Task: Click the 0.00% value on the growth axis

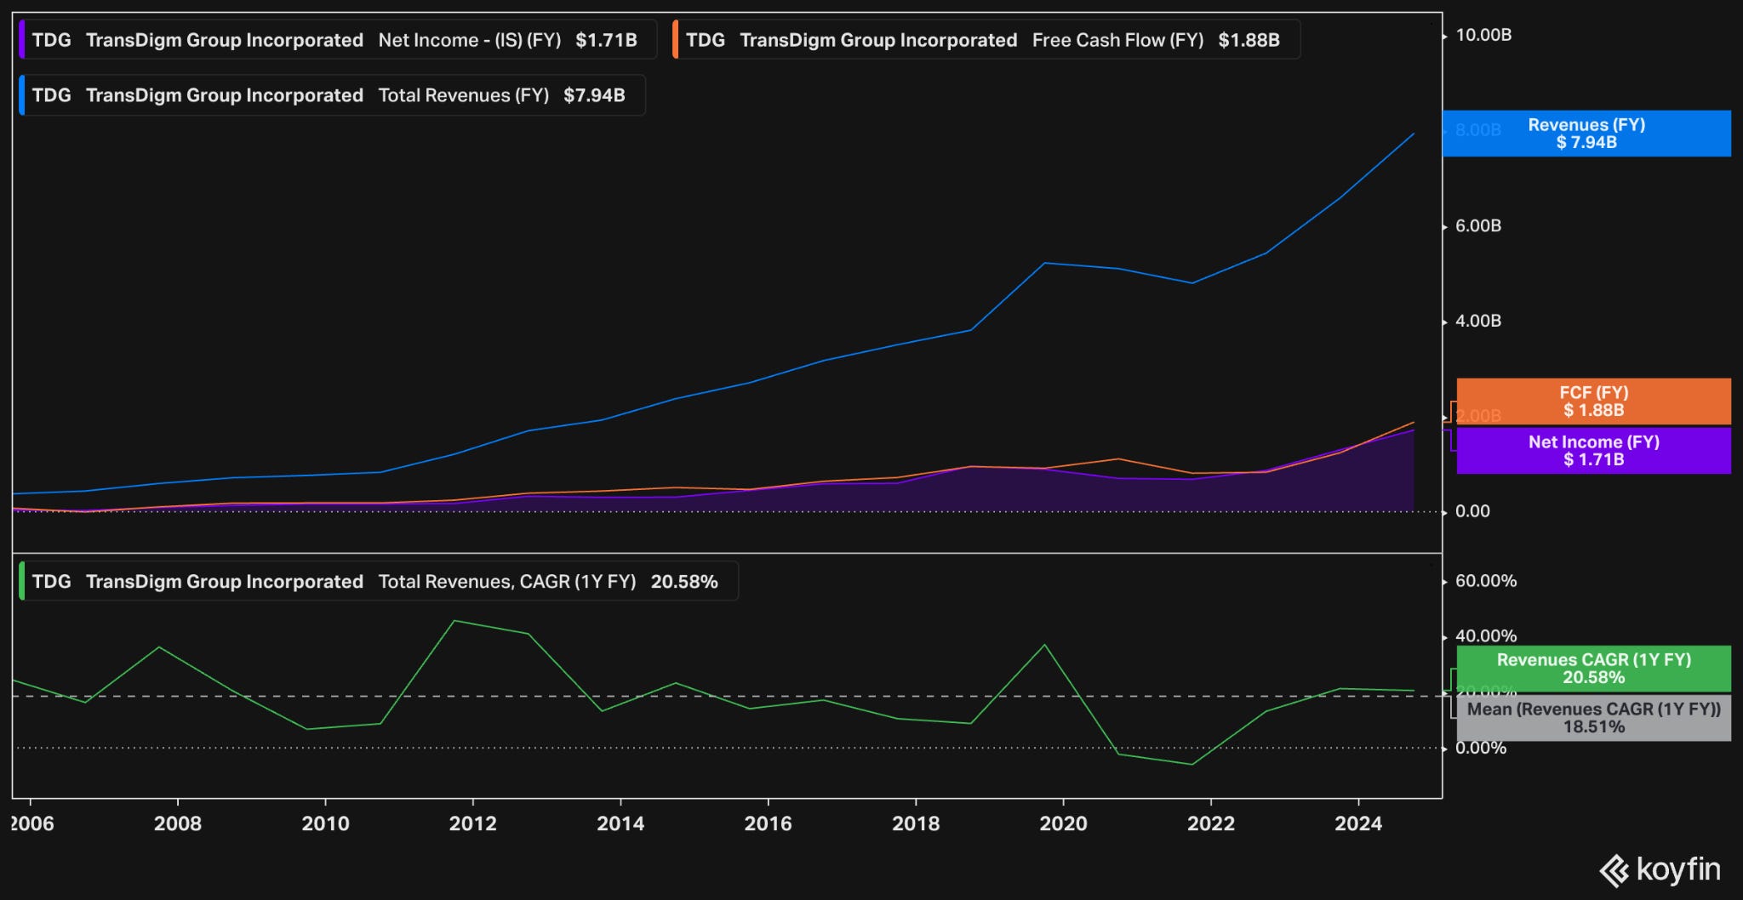Action: [x=1481, y=748]
